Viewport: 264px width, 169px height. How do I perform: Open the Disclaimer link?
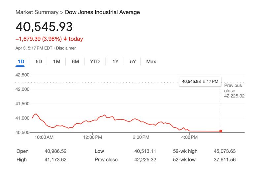(66, 48)
